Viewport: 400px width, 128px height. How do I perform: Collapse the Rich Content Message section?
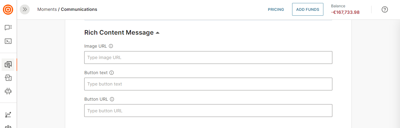[x=158, y=33]
